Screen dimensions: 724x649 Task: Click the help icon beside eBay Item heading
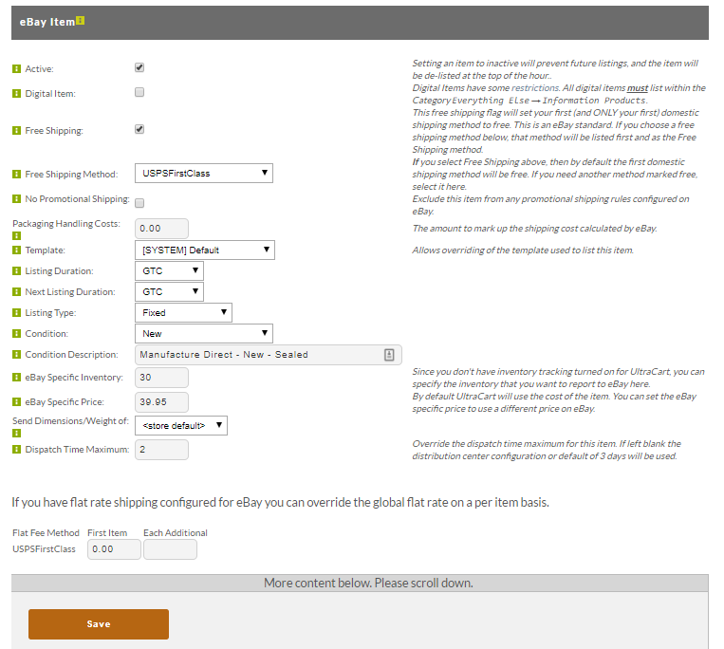[x=81, y=20]
